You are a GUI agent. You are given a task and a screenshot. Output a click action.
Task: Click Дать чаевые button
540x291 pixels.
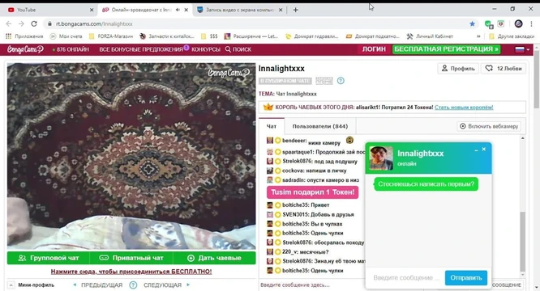coord(214,258)
